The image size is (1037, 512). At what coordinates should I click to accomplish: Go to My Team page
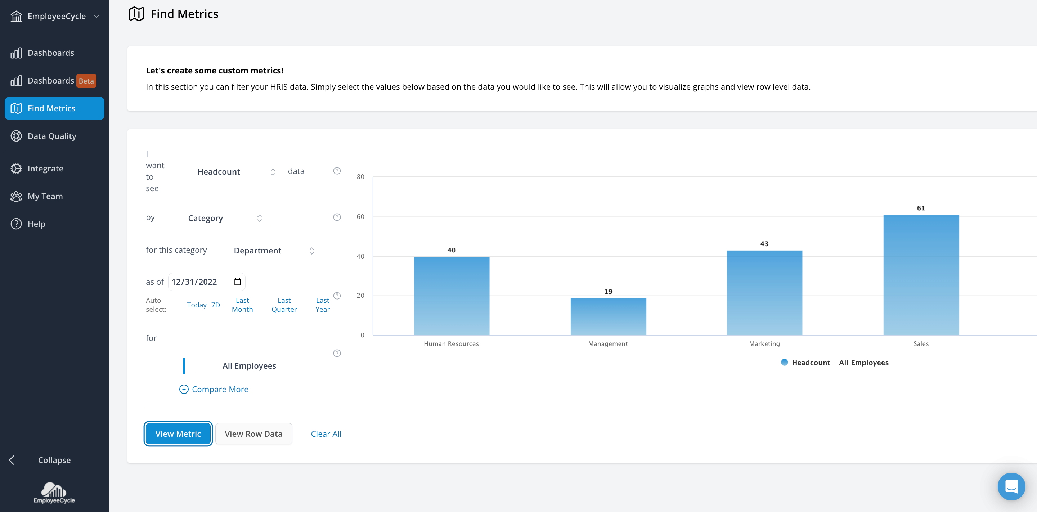[x=45, y=196]
